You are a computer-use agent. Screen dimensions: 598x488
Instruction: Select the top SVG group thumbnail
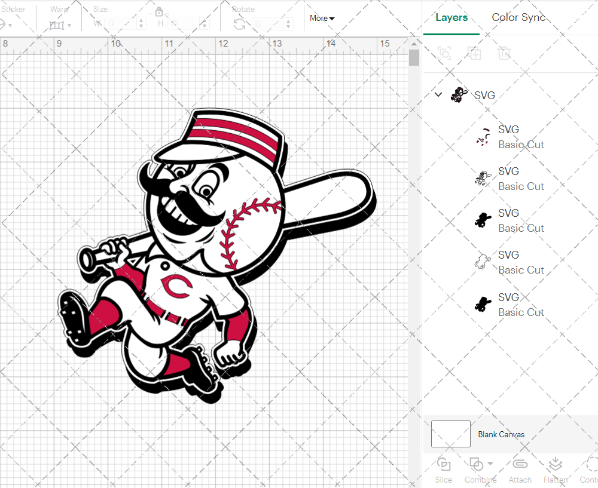pyautogui.click(x=459, y=95)
